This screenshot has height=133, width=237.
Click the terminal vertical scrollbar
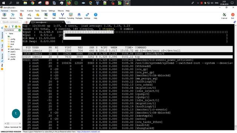click(x=236, y=77)
